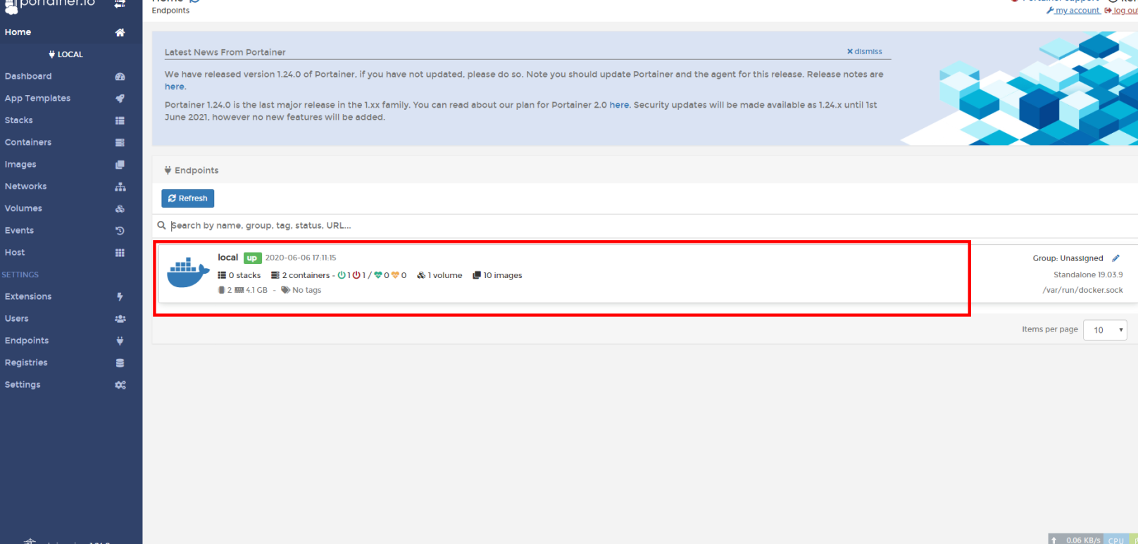The height and width of the screenshot is (544, 1138).
Task: Click the Registries database icon in sidebar
Action: 120,363
